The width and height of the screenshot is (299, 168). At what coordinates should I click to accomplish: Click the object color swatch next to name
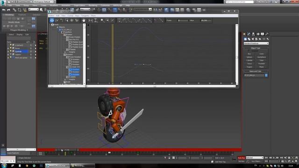266,76
